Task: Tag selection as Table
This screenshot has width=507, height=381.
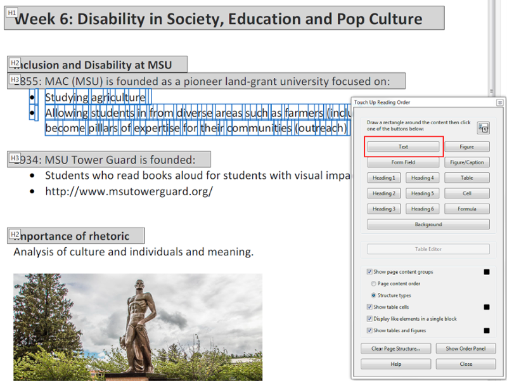Action: (x=467, y=178)
